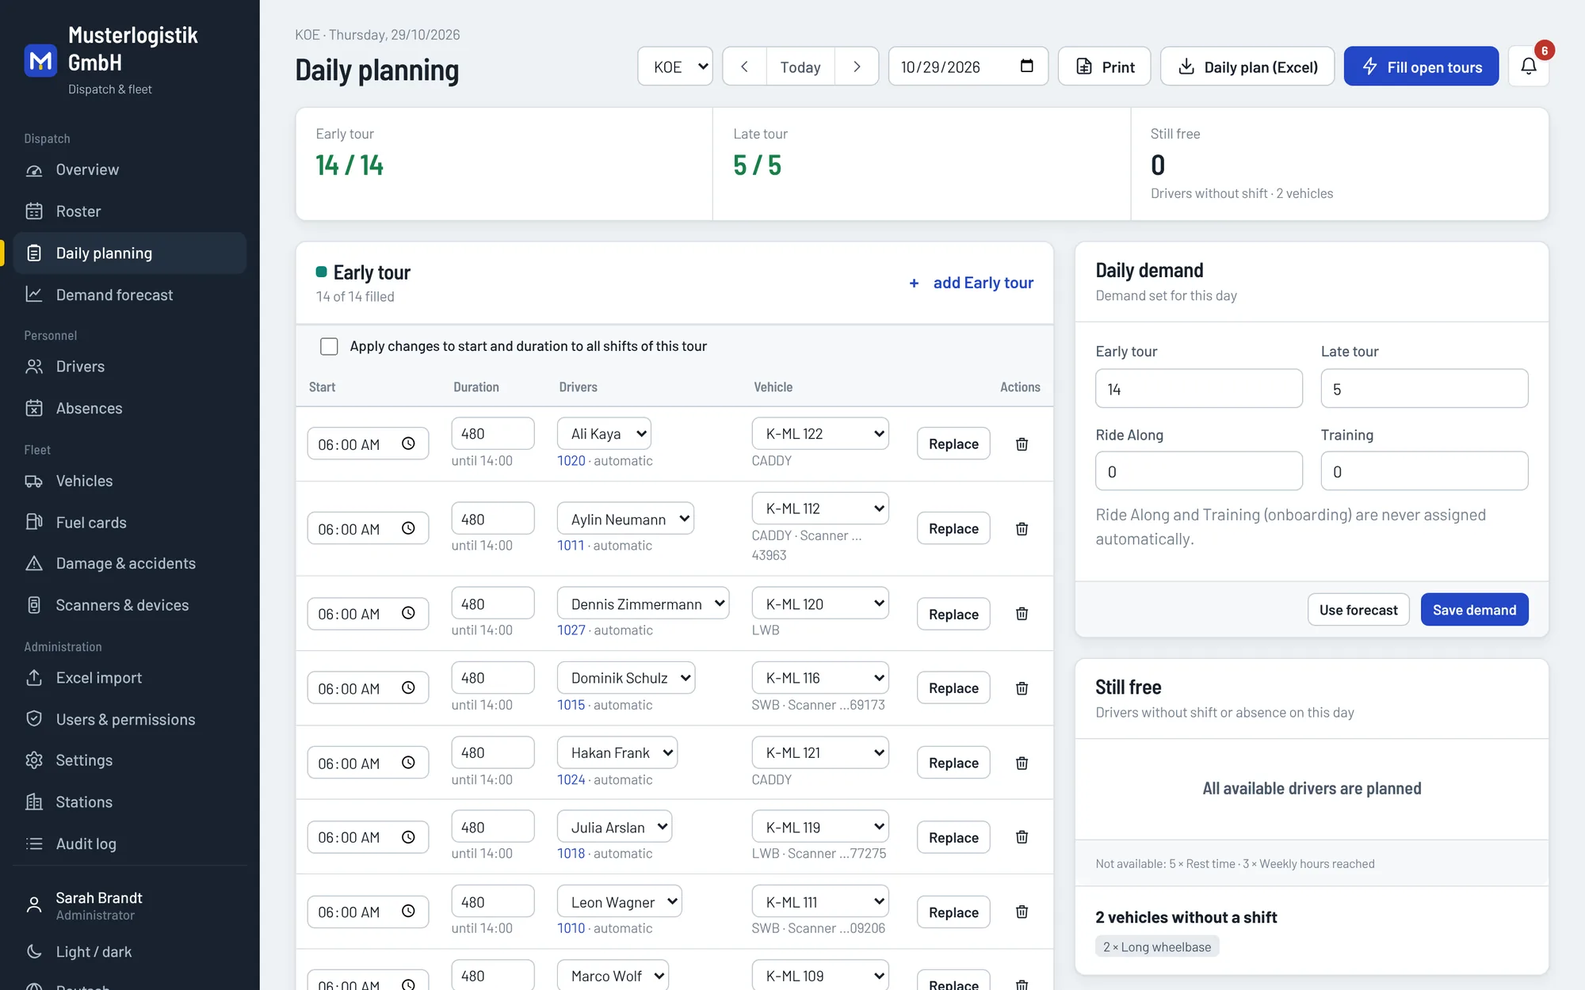Delete Leon Wagner's shift trash icon
The image size is (1585, 990).
point(1022,912)
